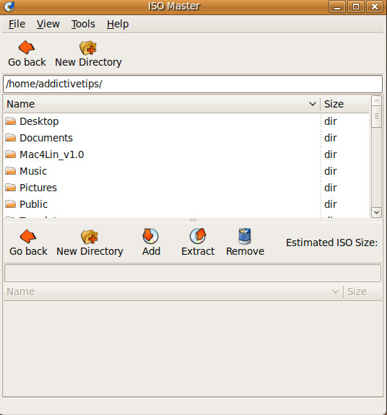Open the File menu
387x415 pixels.
17,24
